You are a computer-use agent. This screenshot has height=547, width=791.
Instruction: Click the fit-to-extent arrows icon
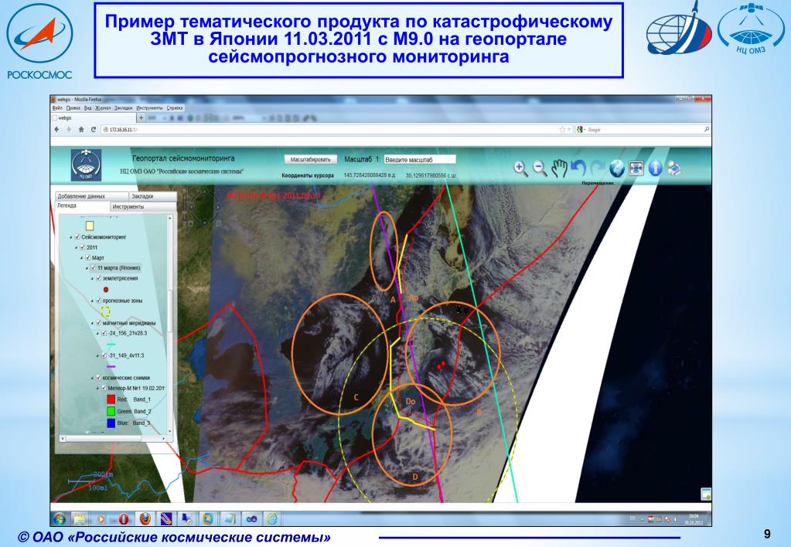pyautogui.click(x=636, y=168)
